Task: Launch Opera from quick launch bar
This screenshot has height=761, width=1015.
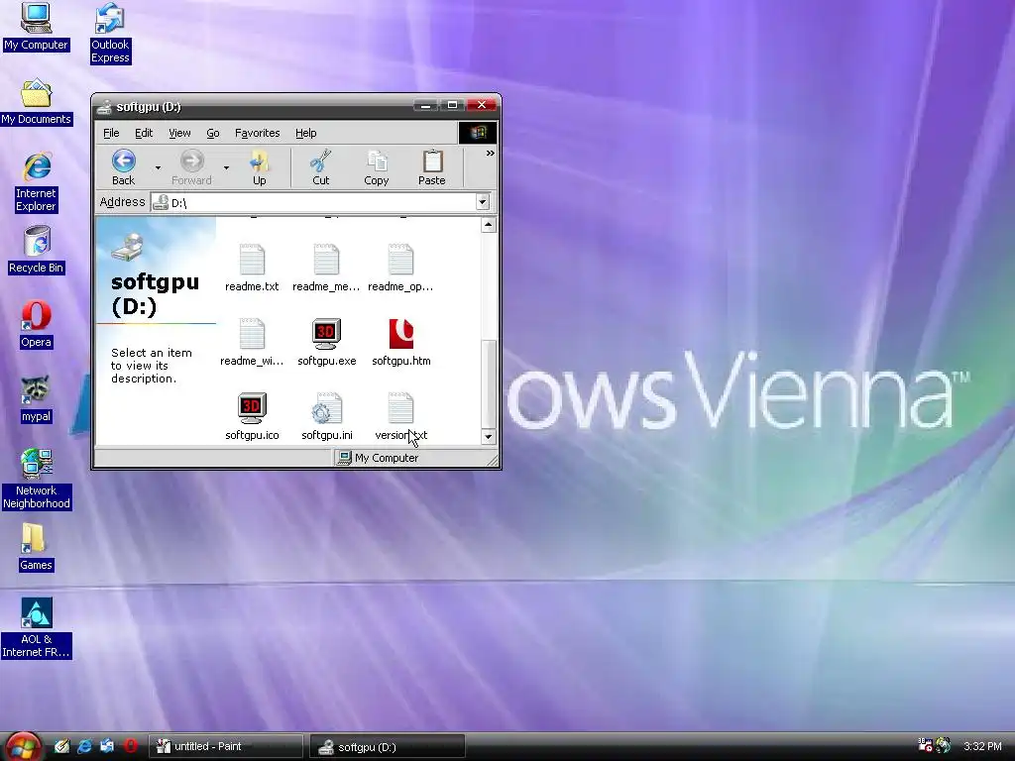Action: point(130,746)
